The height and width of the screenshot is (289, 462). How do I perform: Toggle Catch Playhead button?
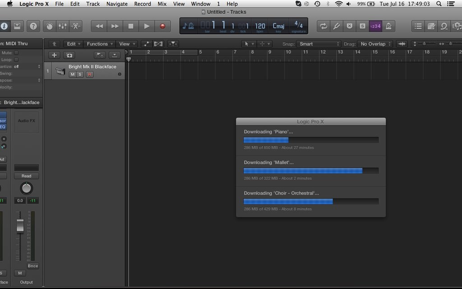tap(173, 44)
